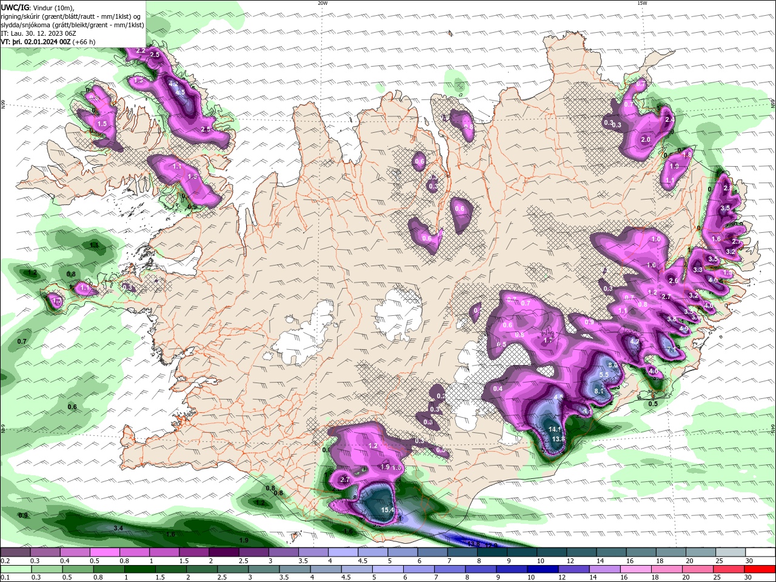
Task: Click the dark purple 0.2 swatch in the upper legend
Action: click(15, 552)
